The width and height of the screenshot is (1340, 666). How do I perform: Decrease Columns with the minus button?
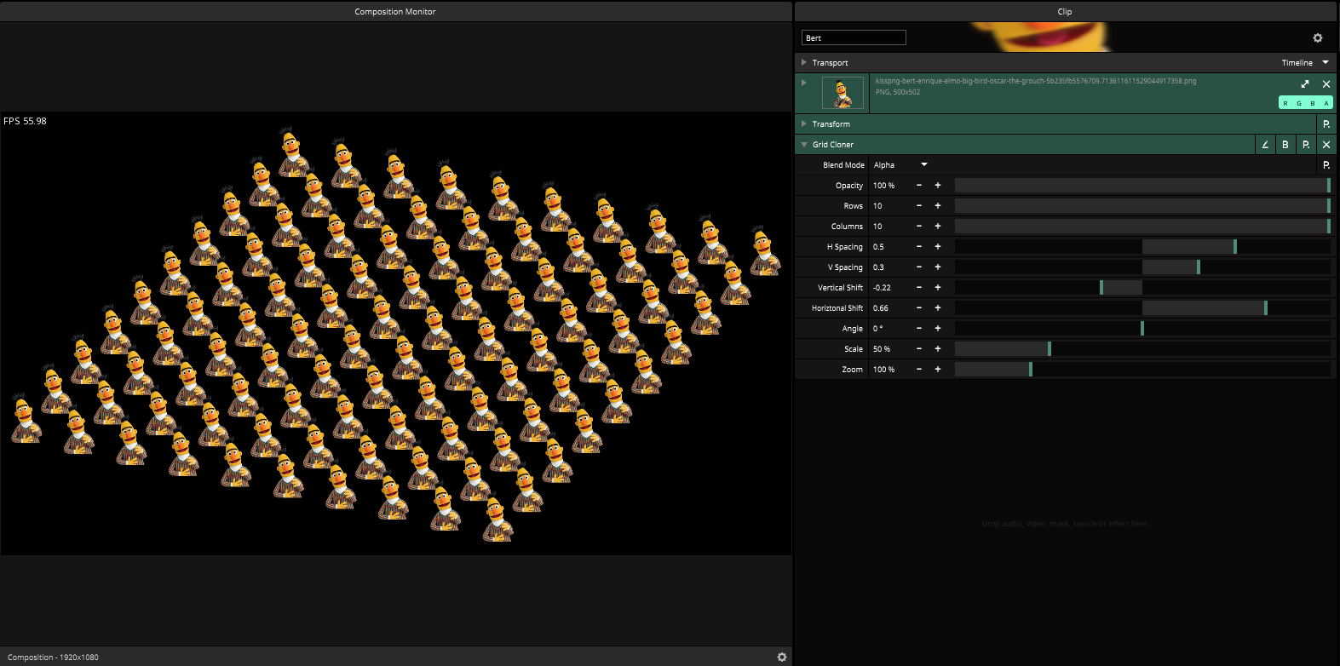(919, 227)
